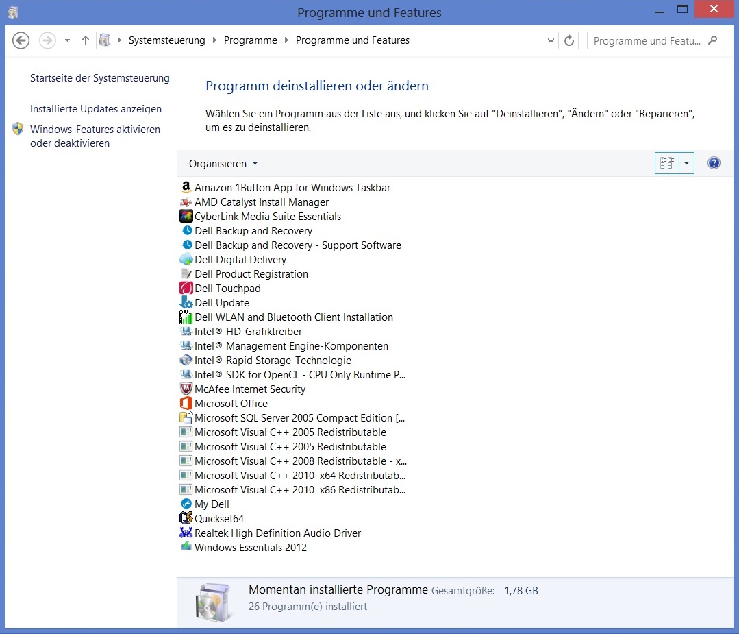Click the Intel Management Engine-Komponenten icon
Viewport: 739px width, 634px height.
point(186,345)
